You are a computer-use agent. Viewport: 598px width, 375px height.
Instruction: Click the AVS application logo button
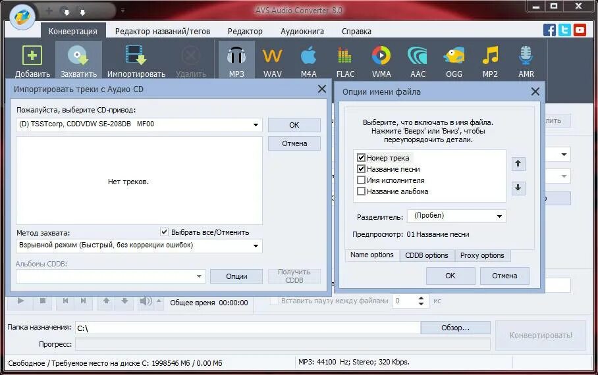point(22,16)
